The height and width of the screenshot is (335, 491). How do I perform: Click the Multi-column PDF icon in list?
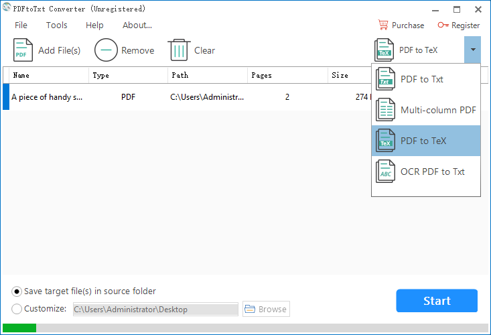pos(385,110)
